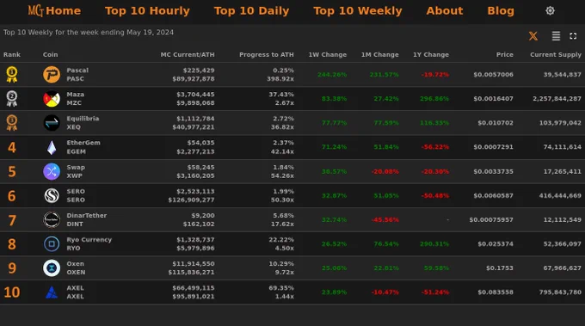Click the AXEL coin logo

52,292
